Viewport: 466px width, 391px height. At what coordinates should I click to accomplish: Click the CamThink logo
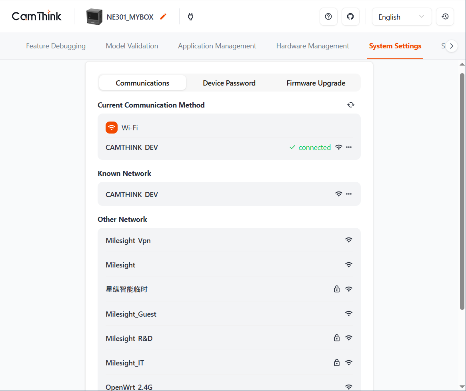pos(37,16)
